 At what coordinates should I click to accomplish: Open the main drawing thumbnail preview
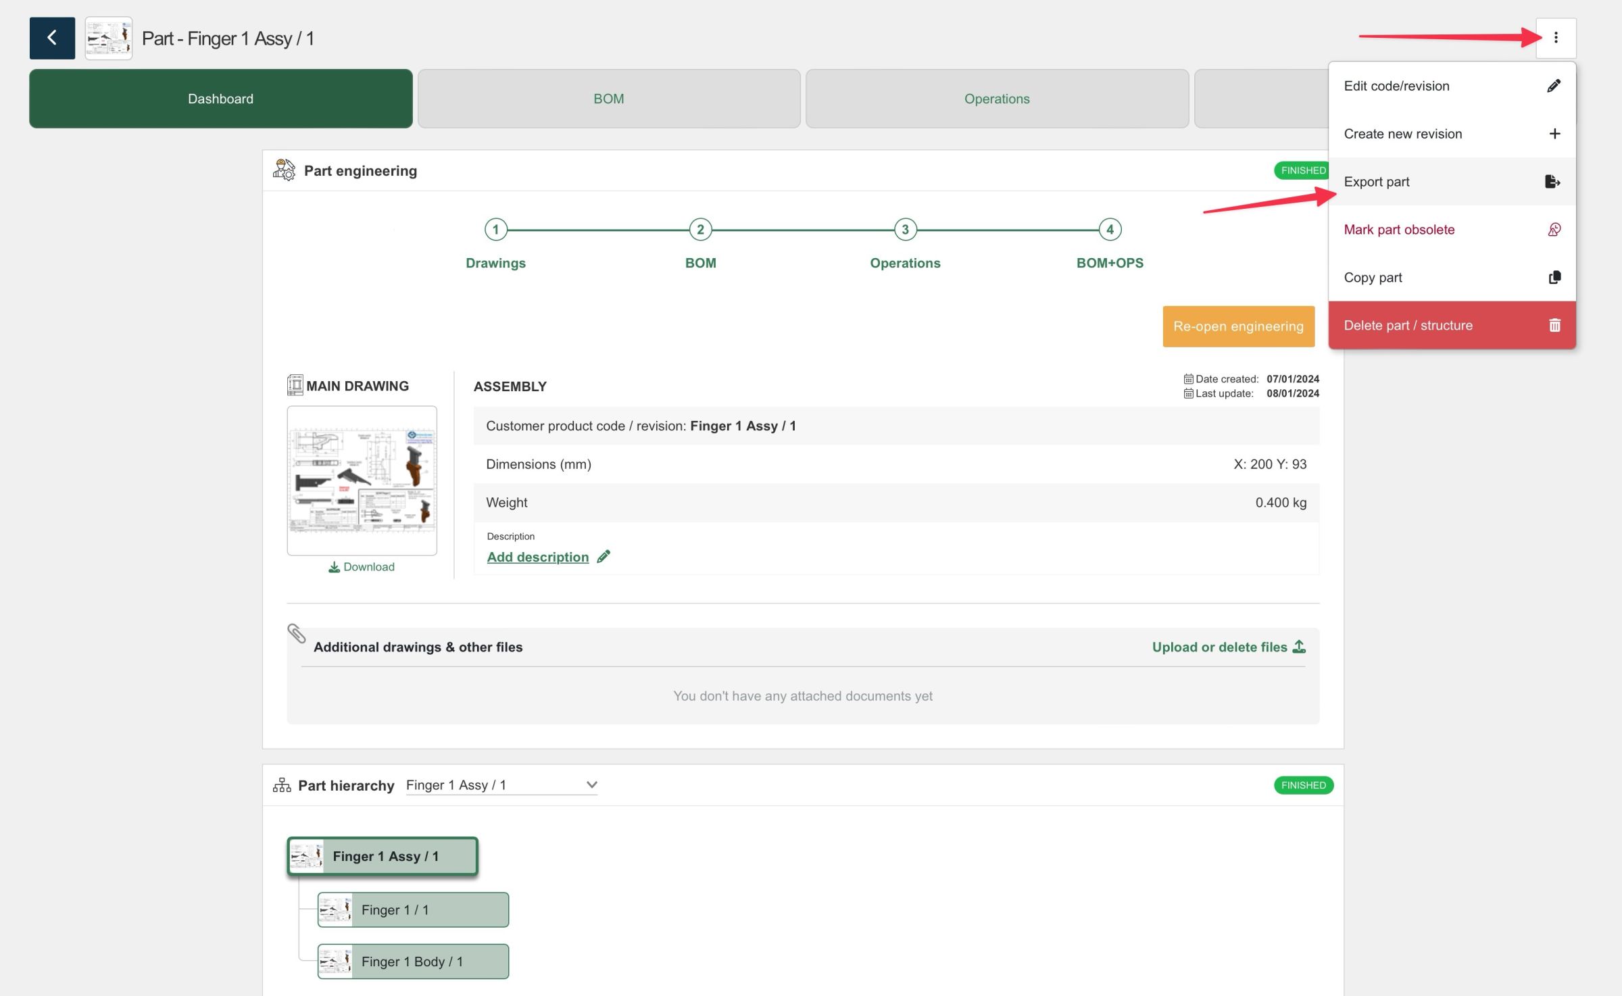362,480
